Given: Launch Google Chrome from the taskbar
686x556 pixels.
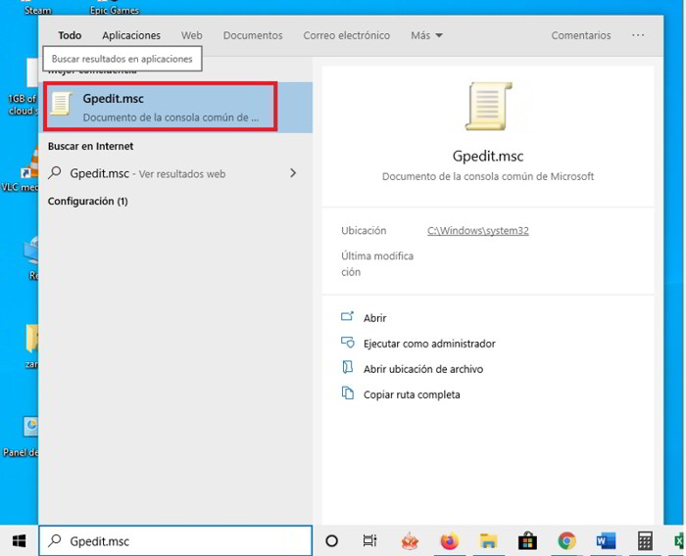Looking at the screenshot, I should point(566,540).
